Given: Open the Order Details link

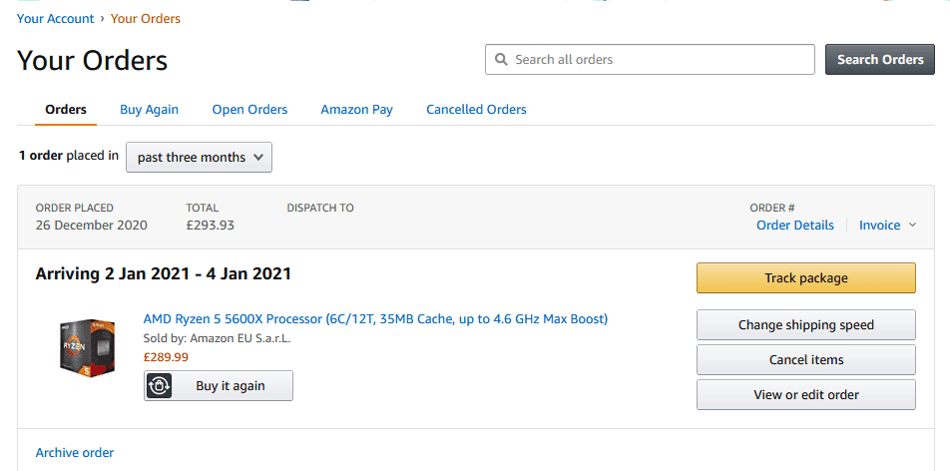Looking at the screenshot, I should click(794, 226).
